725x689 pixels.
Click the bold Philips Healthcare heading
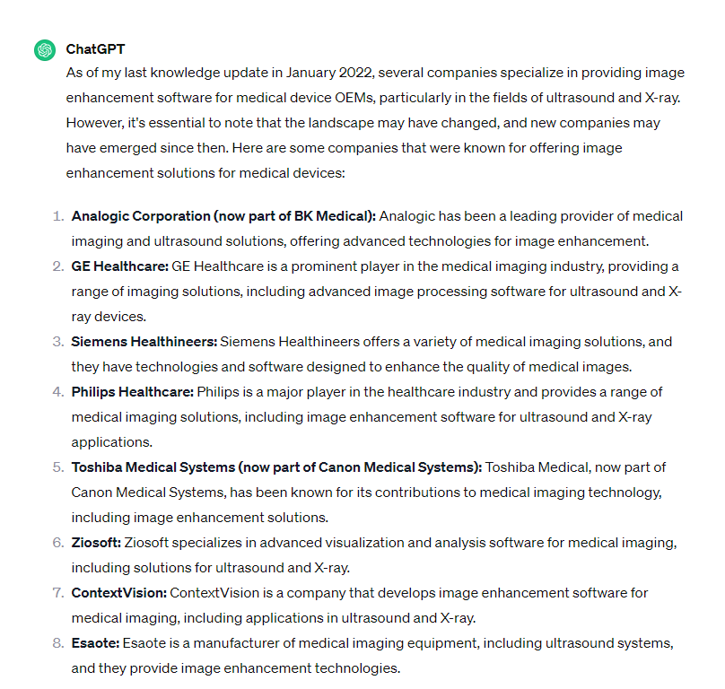[133, 392]
